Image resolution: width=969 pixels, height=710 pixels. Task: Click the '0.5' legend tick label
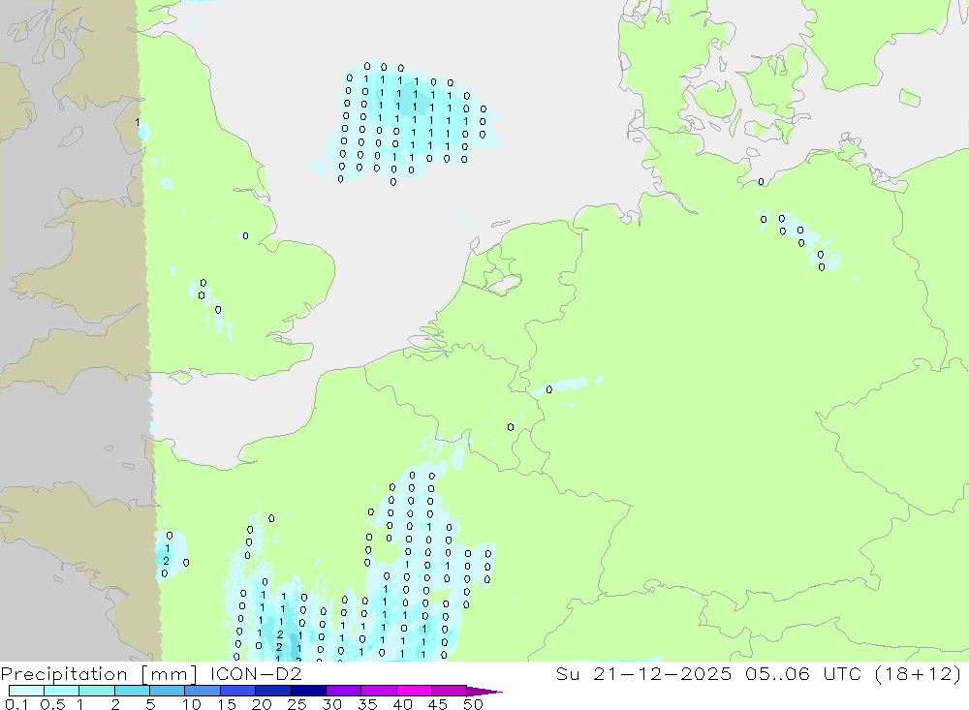click(52, 704)
